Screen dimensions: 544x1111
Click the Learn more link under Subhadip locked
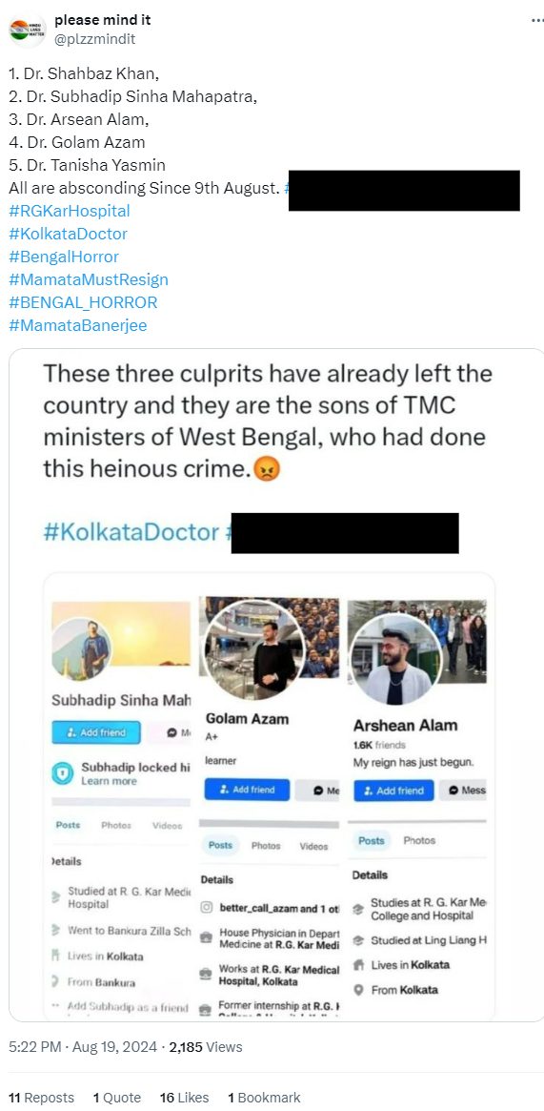pyautogui.click(x=109, y=781)
